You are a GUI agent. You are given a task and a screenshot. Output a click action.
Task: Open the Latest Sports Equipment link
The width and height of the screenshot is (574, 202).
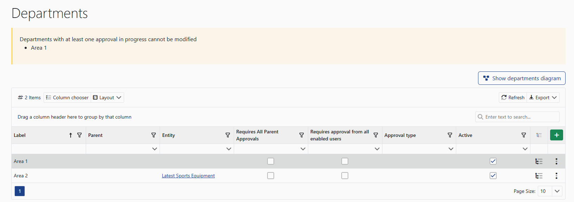(x=188, y=176)
